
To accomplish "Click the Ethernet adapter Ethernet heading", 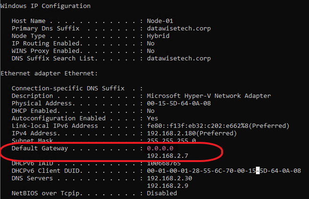I will (49, 74).
